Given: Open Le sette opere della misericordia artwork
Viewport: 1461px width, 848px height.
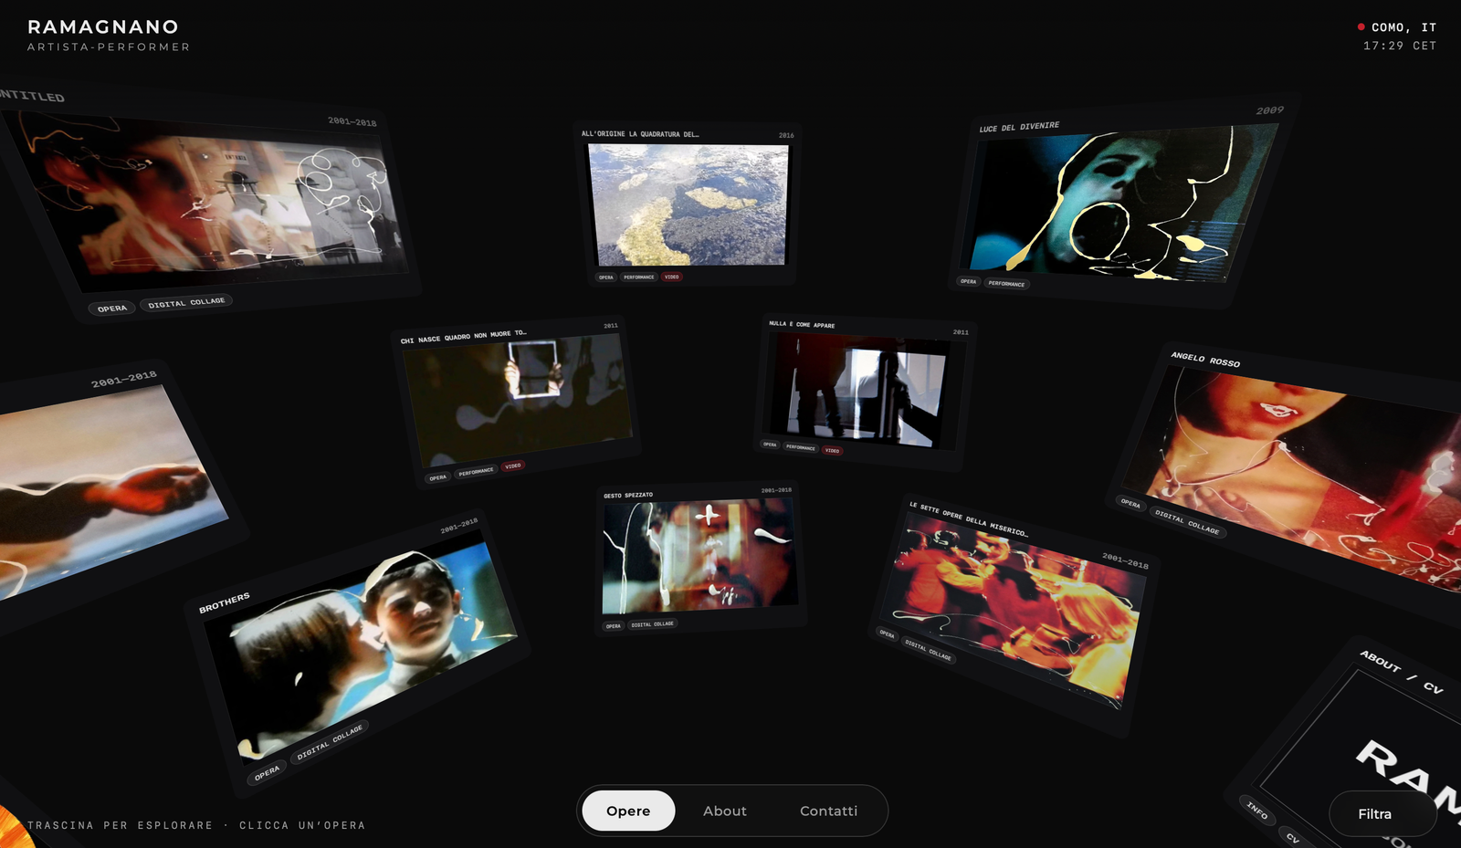Looking at the screenshot, I should tap(1015, 612).
